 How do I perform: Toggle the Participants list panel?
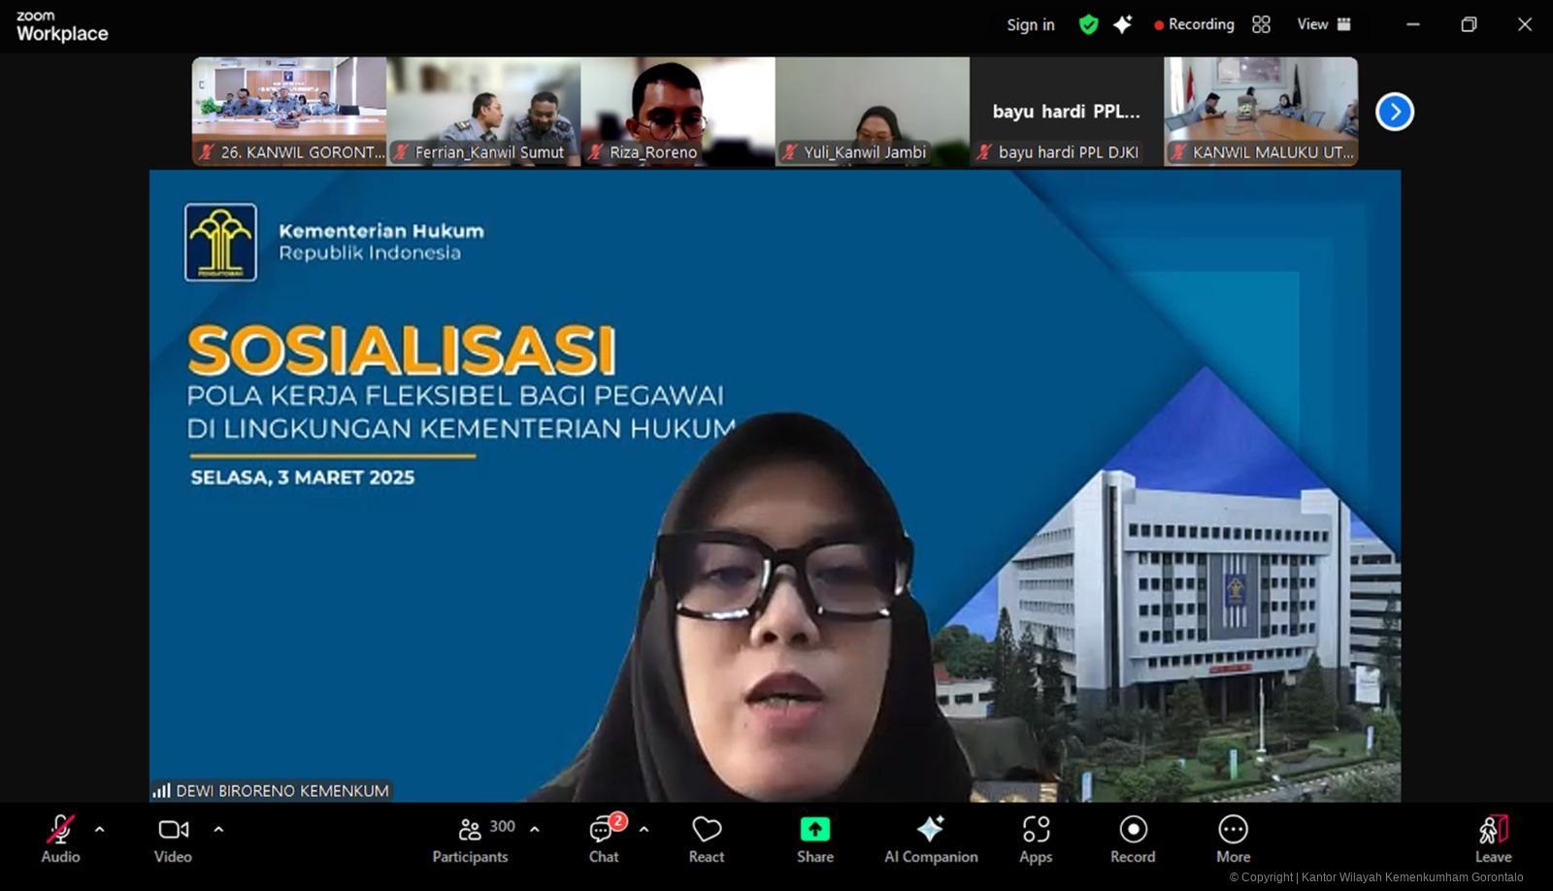471,839
